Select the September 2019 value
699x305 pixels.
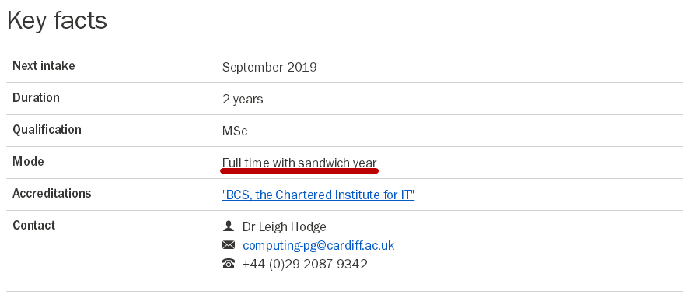tap(270, 67)
